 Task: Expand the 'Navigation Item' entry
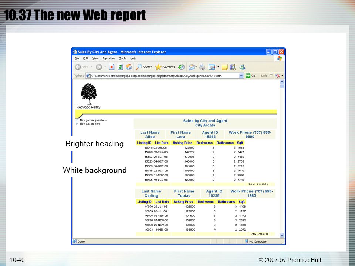[x=77, y=124]
